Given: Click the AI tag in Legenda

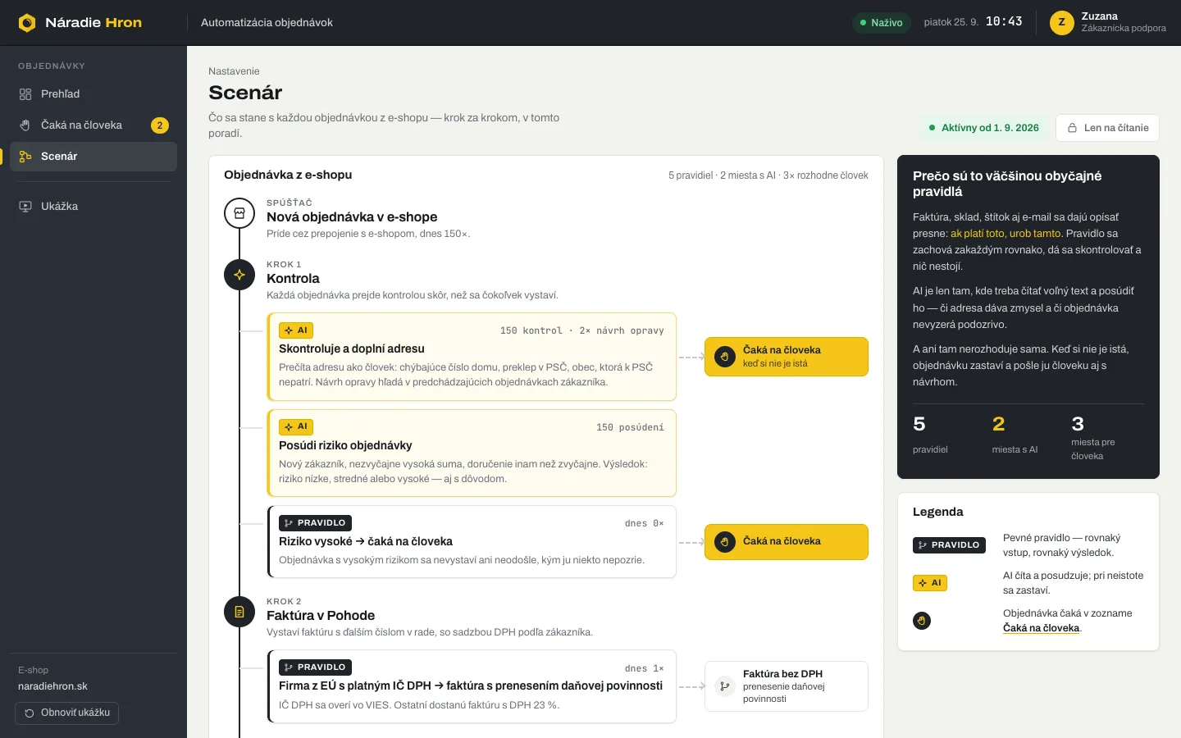Looking at the screenshot, I should point(930,583).
